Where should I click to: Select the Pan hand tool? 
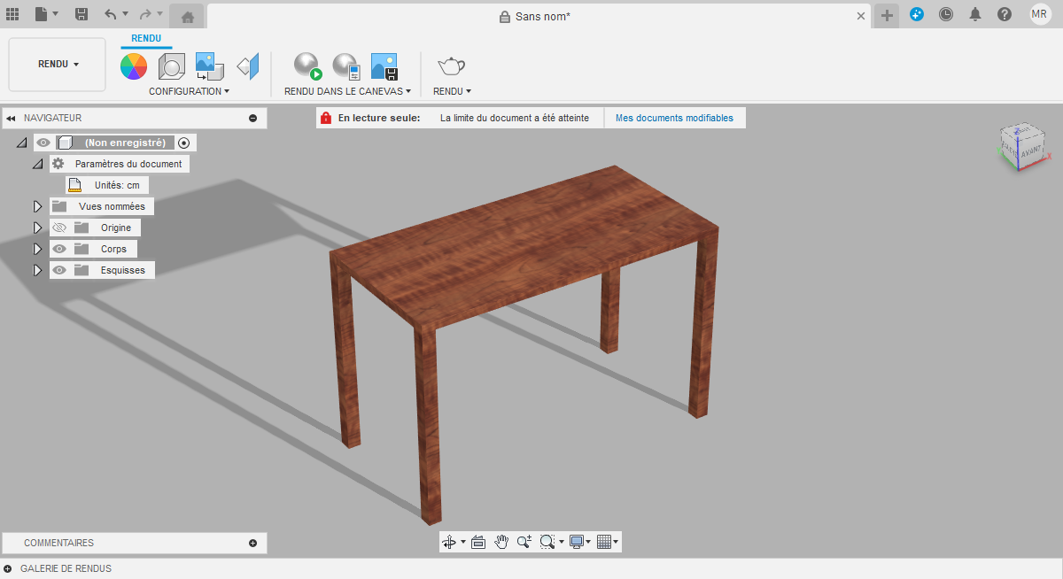pyautogui.click(x=501, y=541)
